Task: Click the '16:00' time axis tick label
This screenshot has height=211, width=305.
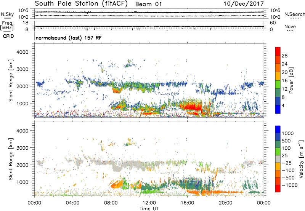Action: [x=187, y=203]
